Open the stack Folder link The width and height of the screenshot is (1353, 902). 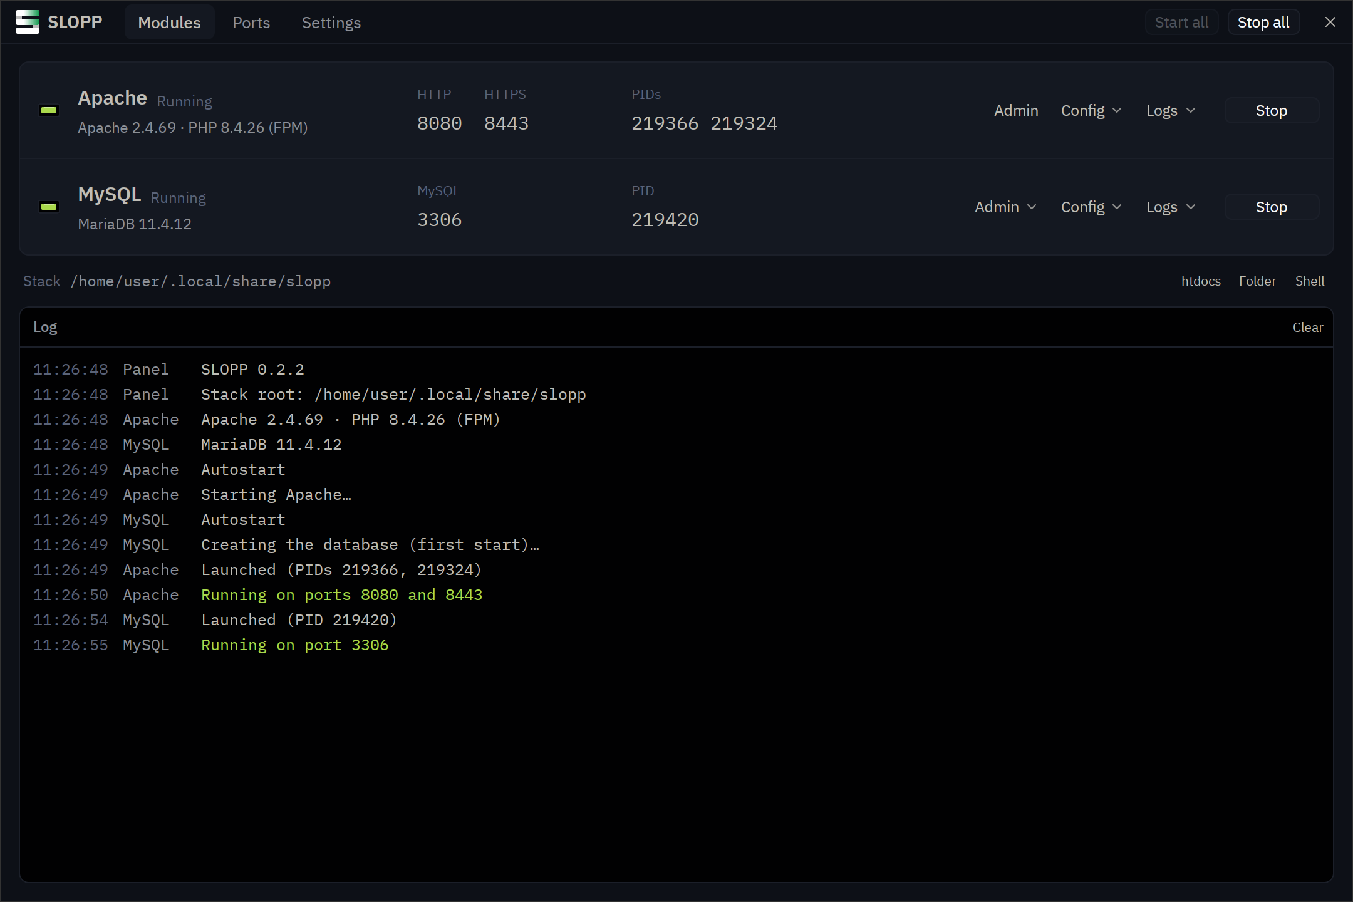coord(1257,281)
